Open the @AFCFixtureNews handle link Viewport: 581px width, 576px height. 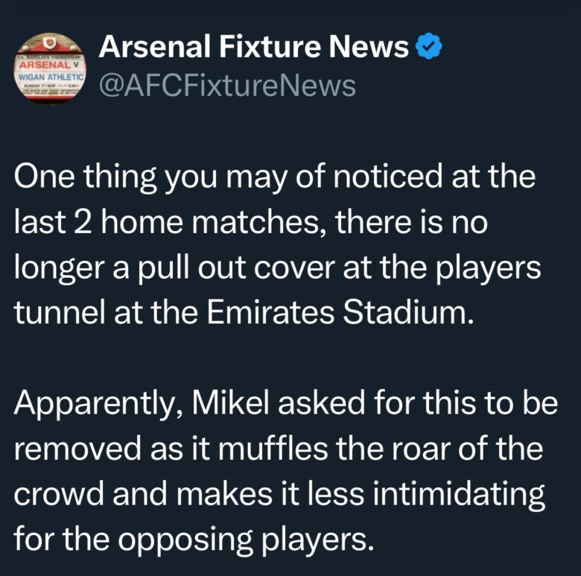click(x=226, y=86)
